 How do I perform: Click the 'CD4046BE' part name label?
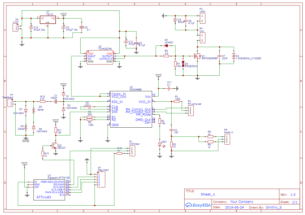[x=135, y=90]
